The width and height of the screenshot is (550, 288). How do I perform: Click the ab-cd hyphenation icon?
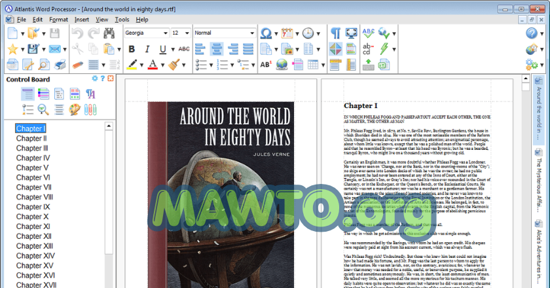368,49
